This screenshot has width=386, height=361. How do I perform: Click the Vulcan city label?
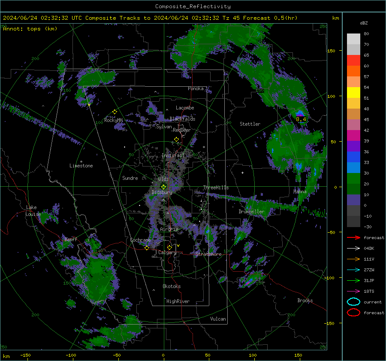coord(218,319)
